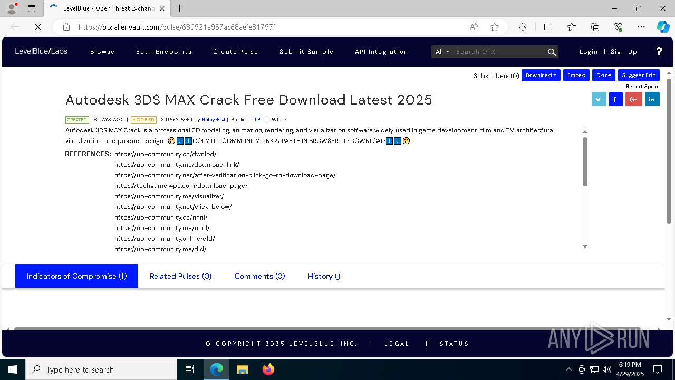Click the TLP link

pos(256,120)
